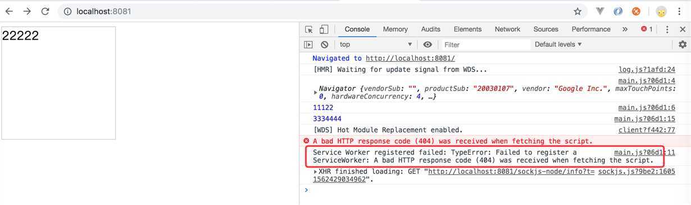Switch to the Memory tab
The height and width of the screenshot is (205, 691).
click(395, 29)
